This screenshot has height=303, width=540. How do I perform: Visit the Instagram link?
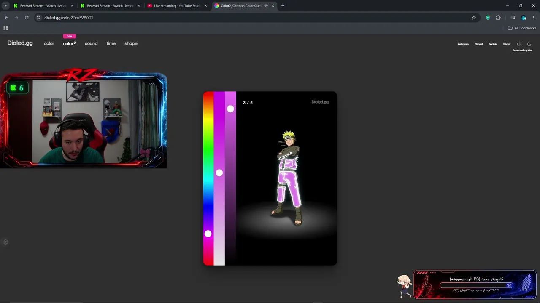click(x=463, y=44)
